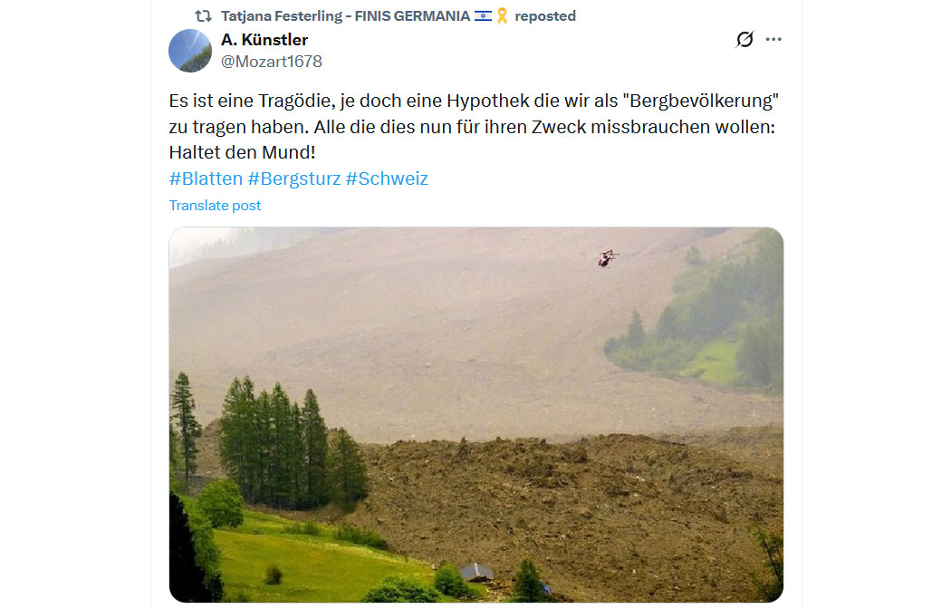The height and width of the screenshot is (609, 951).
Task: Open the landslide photo at its center
Action: pos(476,415)
